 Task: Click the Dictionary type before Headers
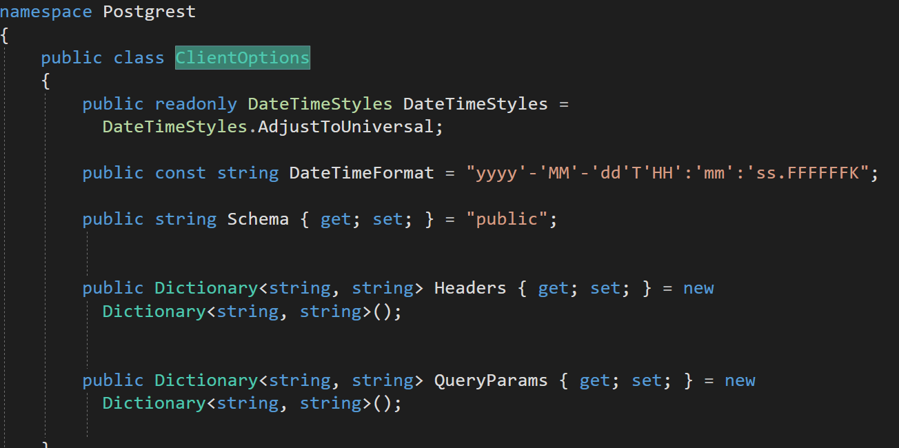pos(206,288)
